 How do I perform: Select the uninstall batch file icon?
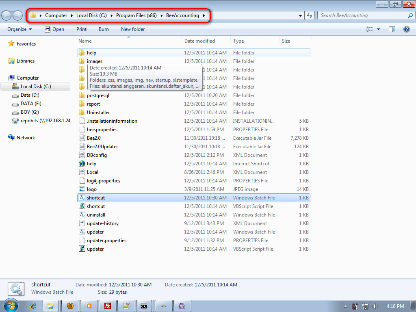[x=82, y=214]
